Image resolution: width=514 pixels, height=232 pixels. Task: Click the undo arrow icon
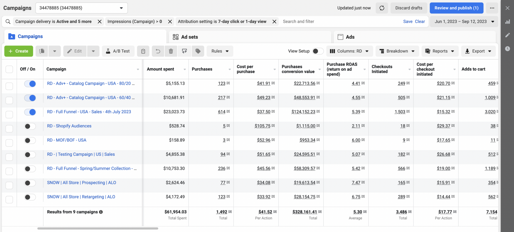click(x=158, y=51)
